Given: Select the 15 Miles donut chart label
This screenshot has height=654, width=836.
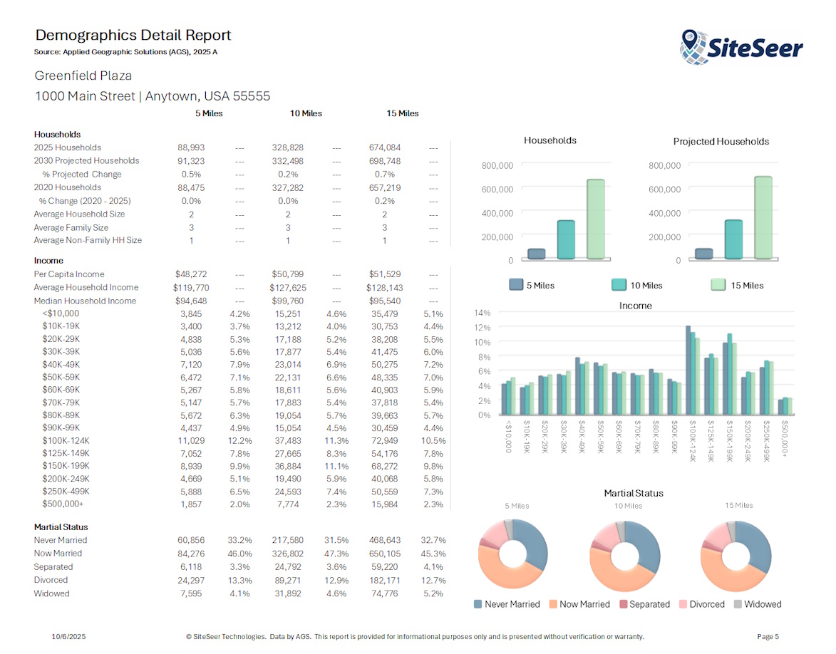Looking at the screenshot, I should pos(739,506).
